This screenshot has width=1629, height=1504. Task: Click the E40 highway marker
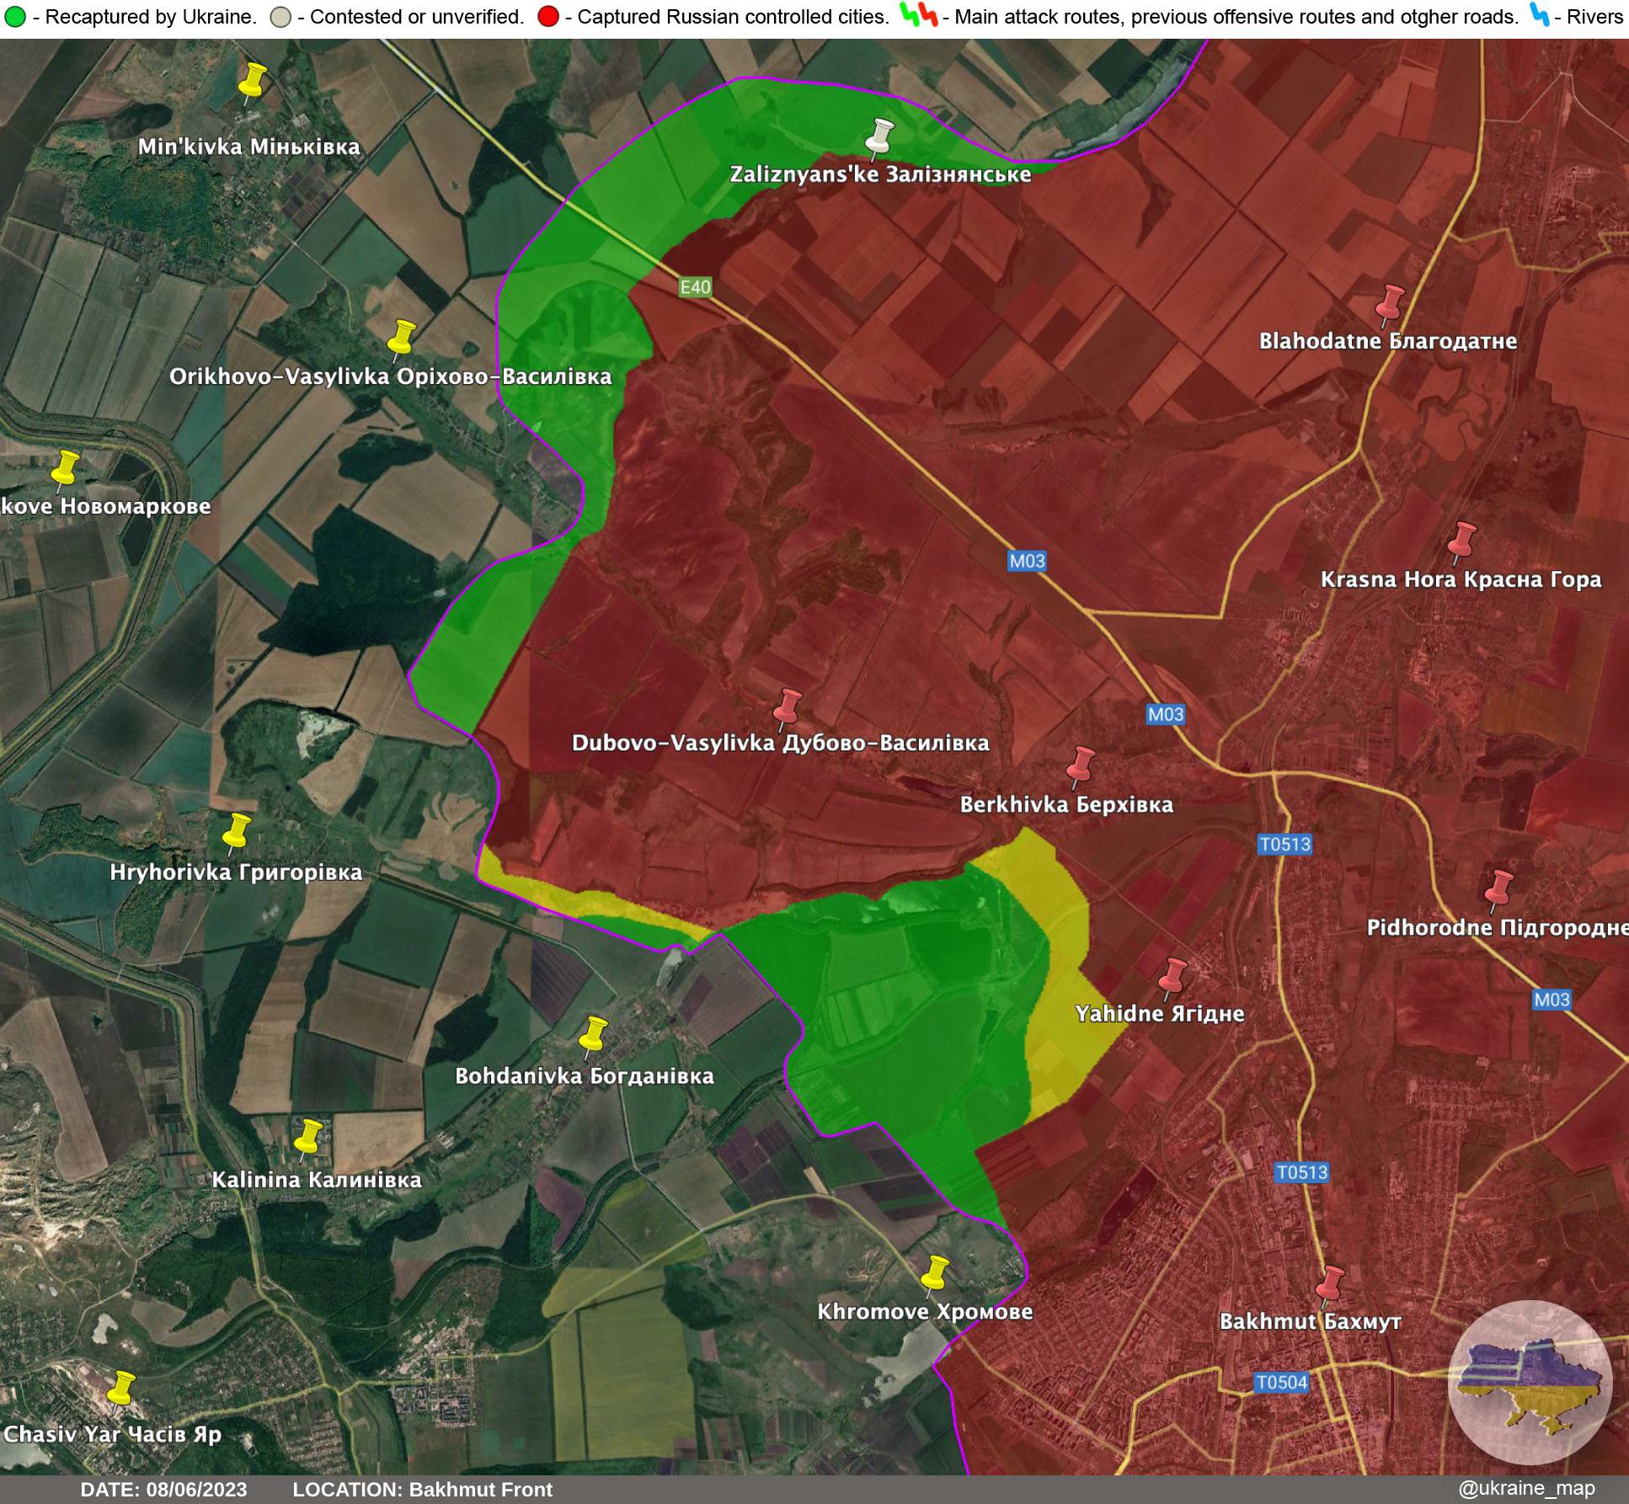[x=695, y=287]
